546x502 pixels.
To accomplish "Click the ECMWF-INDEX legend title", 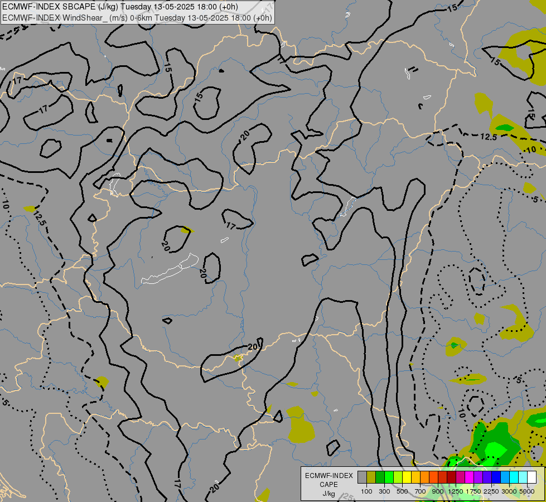I will coord(329,476).
